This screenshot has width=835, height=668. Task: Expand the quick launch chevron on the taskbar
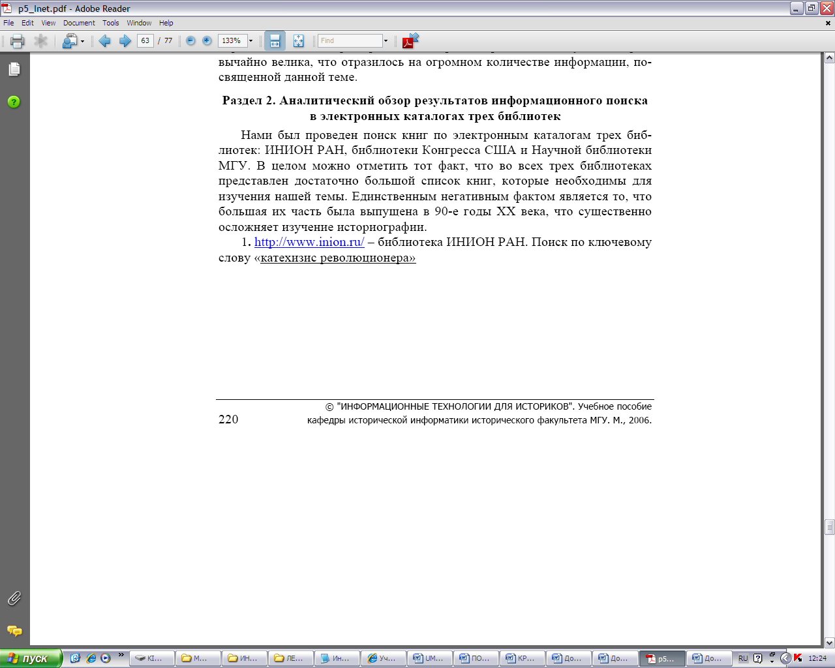click(121, 655)
